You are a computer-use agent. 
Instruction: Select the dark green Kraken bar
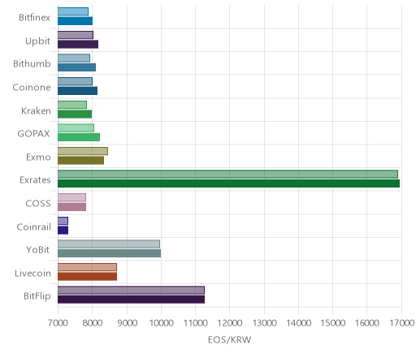[75, 114]
